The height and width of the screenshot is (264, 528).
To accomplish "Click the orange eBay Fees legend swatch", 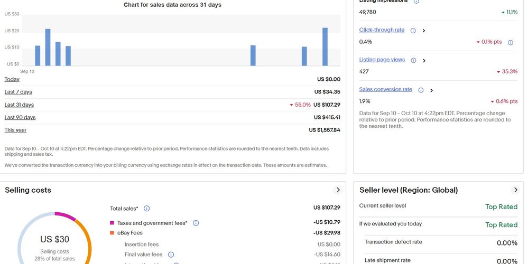I will click(x=112, y=233).
